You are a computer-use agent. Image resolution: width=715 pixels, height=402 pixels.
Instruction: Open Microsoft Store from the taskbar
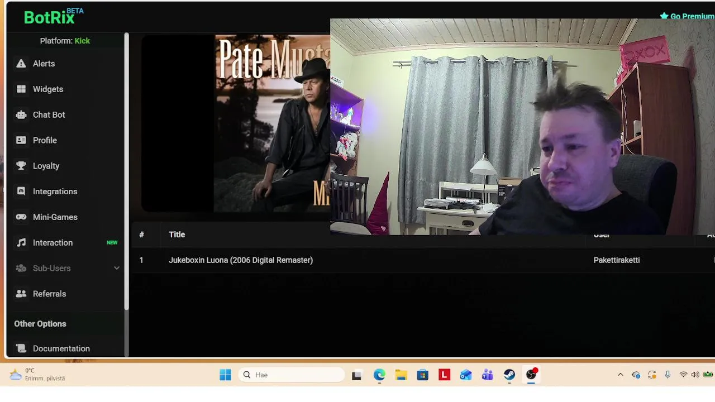pos(423,375)
